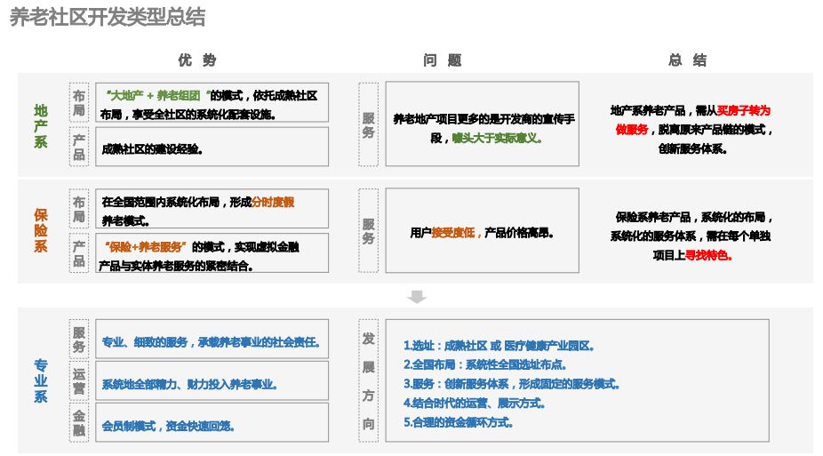The height and width of the screenshot is (456, 823).
Task: Click the 保险系养老产品 summary paragraph
Action: [691, 236]
